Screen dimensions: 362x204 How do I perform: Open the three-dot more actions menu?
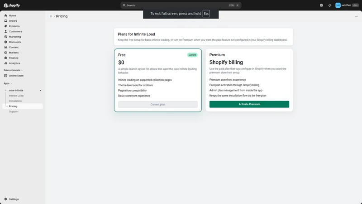(356, 16)
